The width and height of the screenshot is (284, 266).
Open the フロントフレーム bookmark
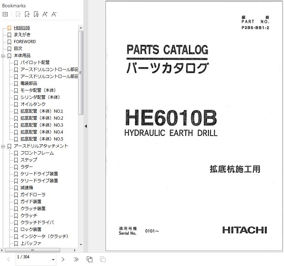(37, 153)
